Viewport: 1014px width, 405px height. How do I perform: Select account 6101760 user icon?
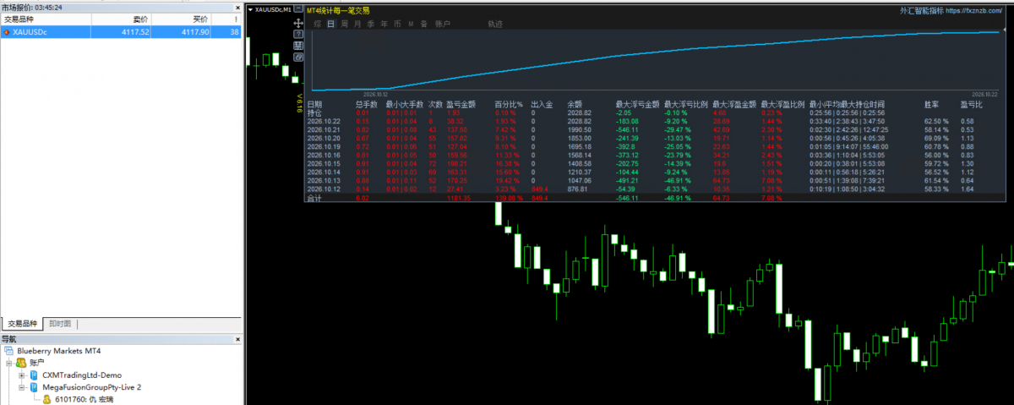point(46,400)
